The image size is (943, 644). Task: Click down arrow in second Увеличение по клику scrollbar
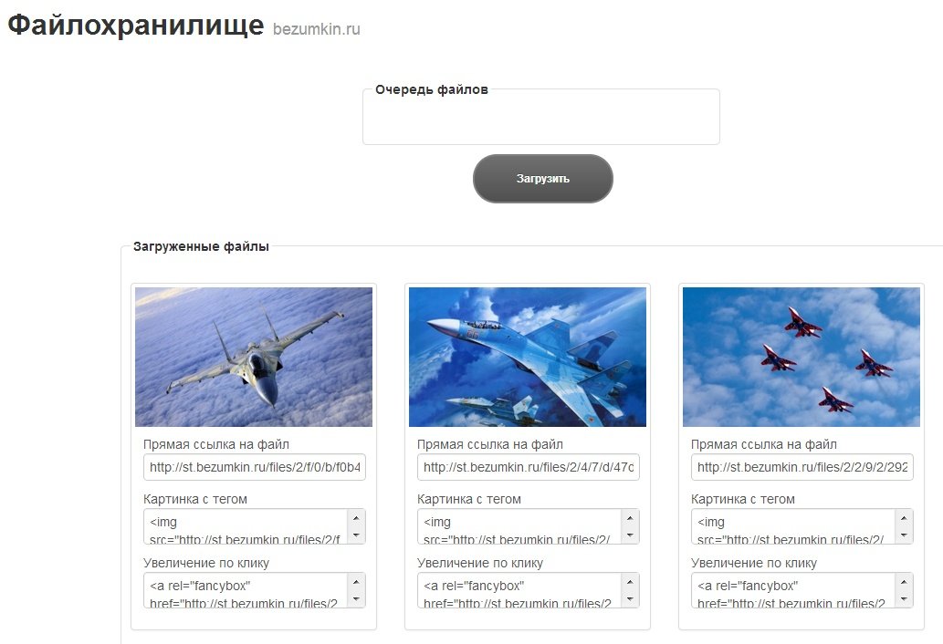tap(630, 599)
